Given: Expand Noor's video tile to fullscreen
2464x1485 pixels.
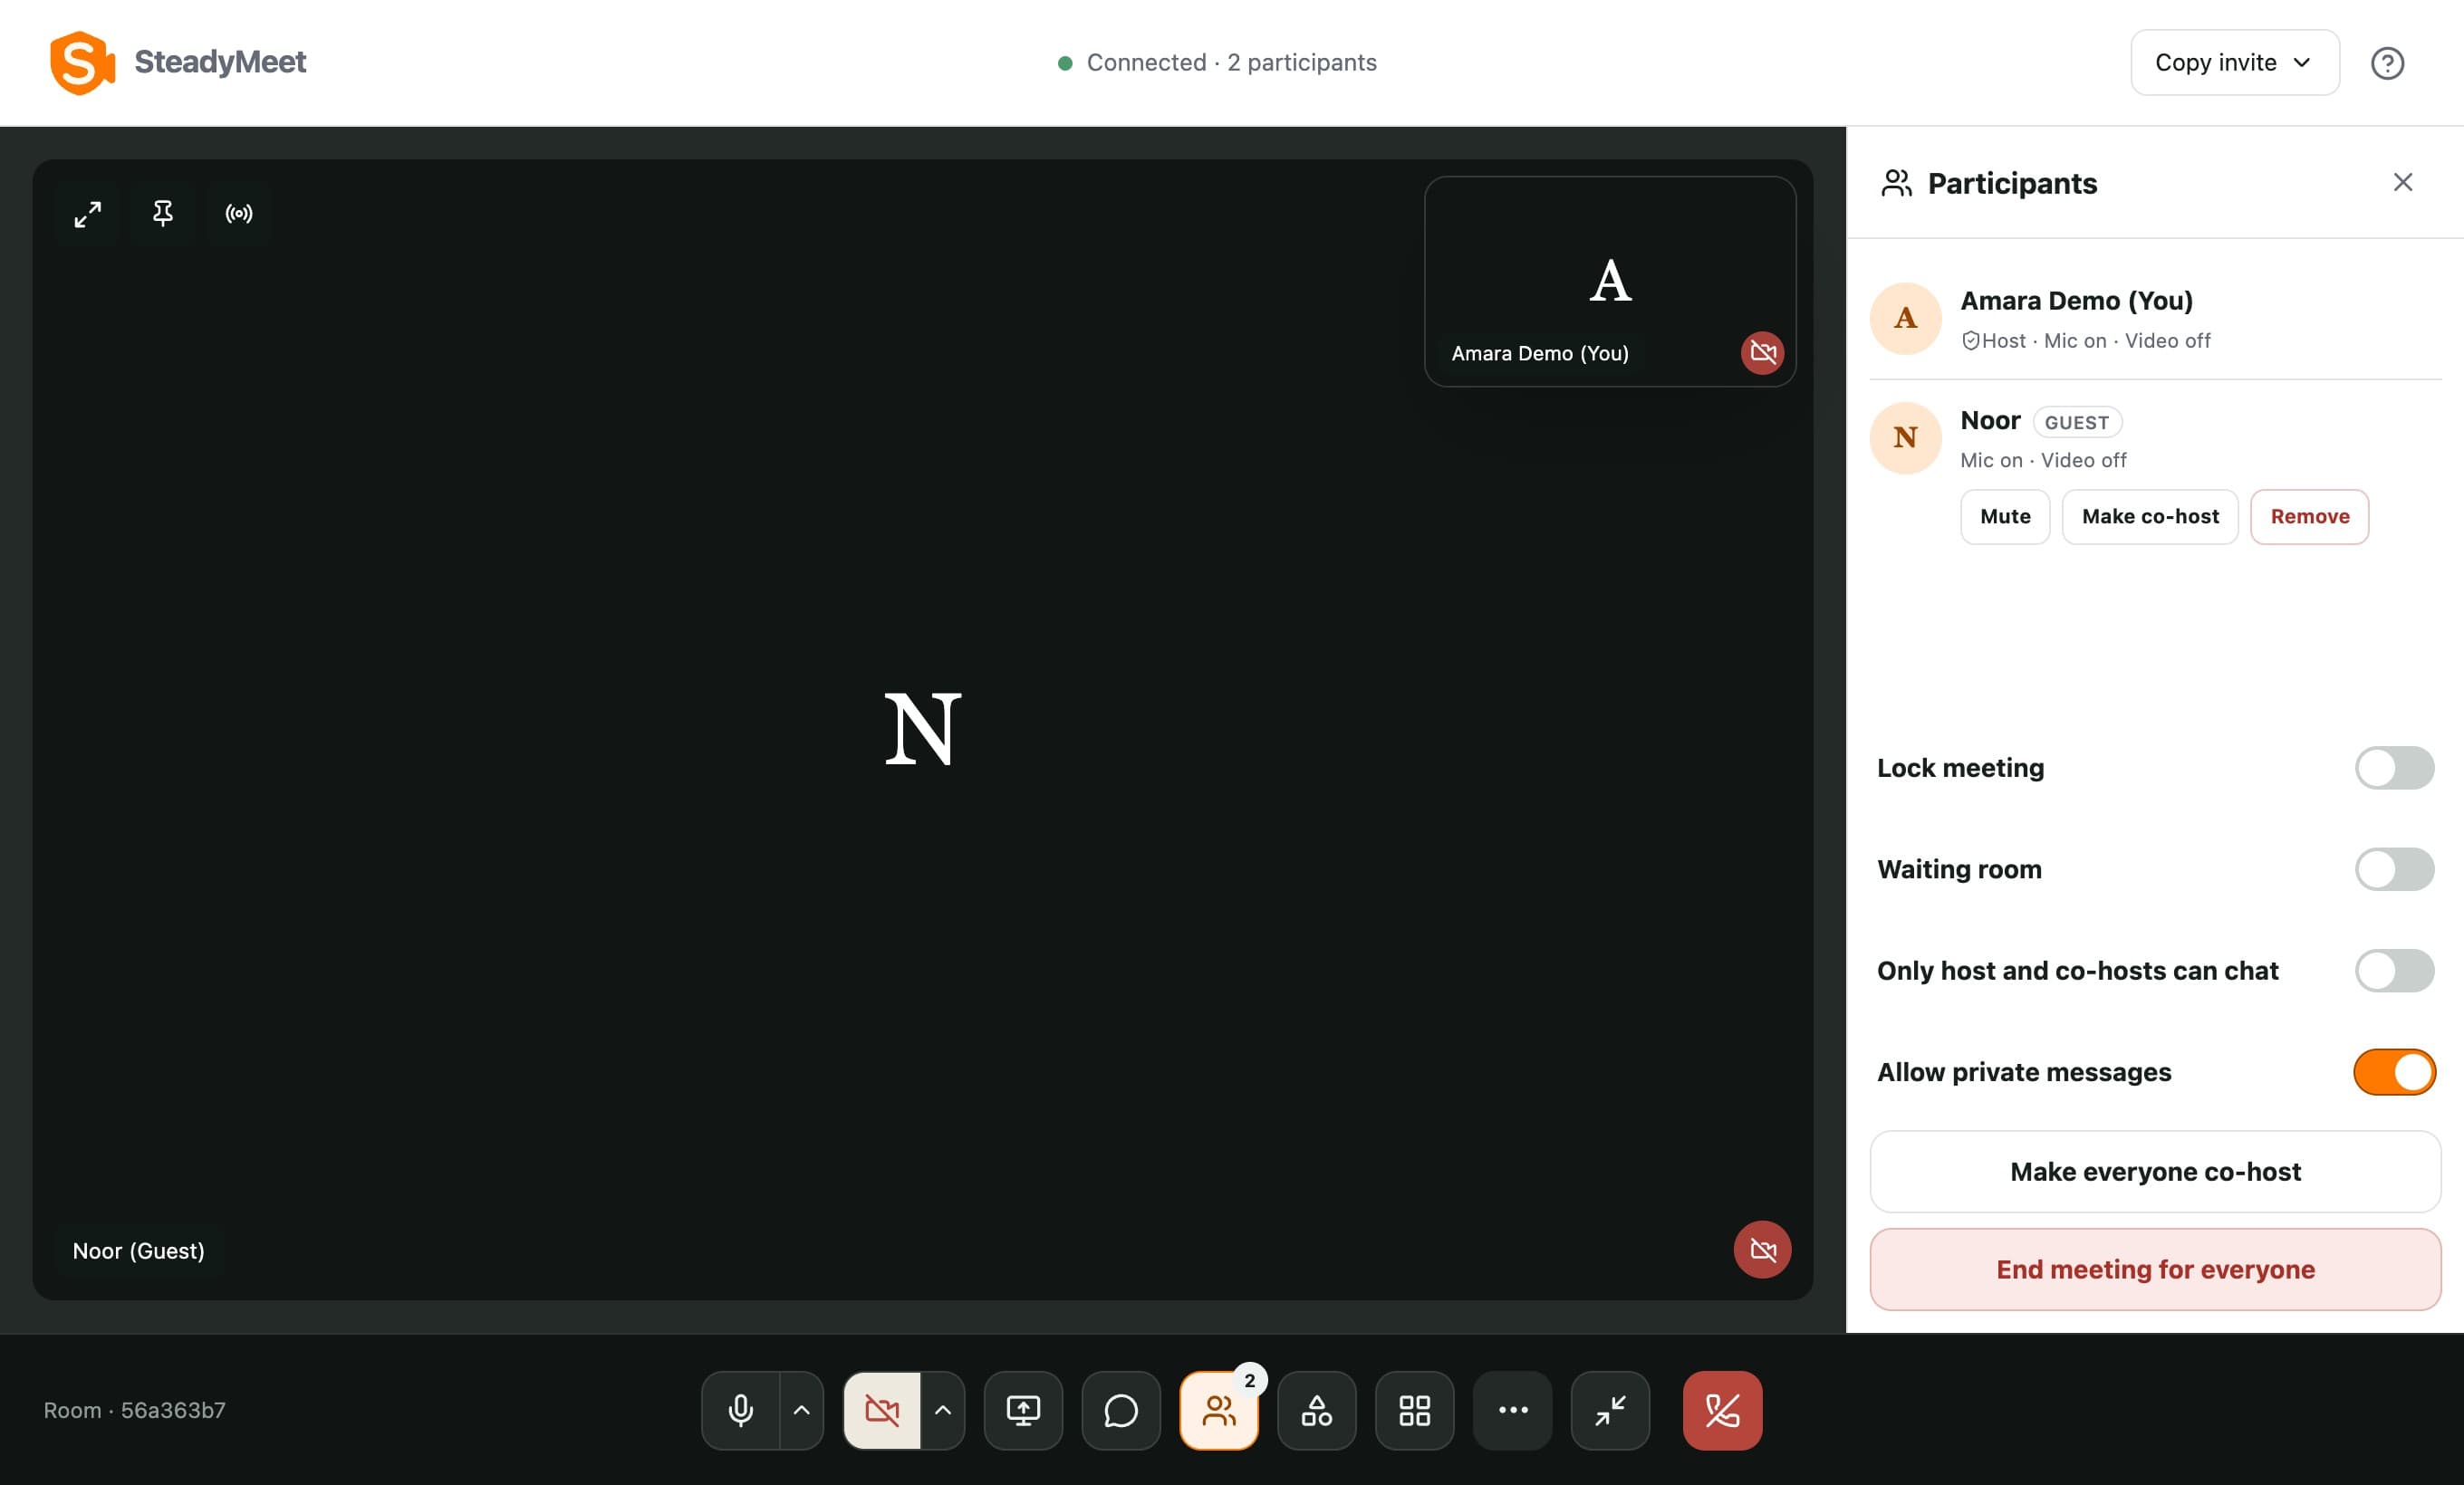Looking at the screenshot, I should (88, 214).
